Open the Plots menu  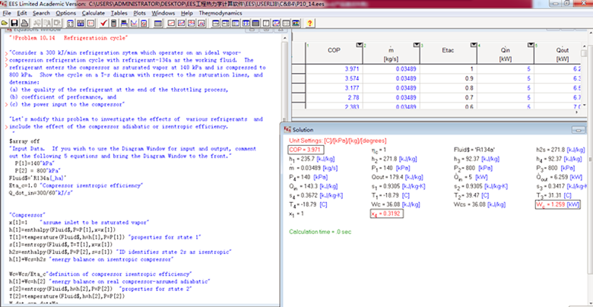(140, 13)
